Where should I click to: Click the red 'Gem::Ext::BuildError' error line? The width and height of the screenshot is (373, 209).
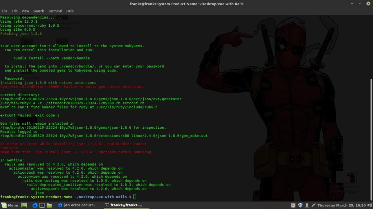72,87
